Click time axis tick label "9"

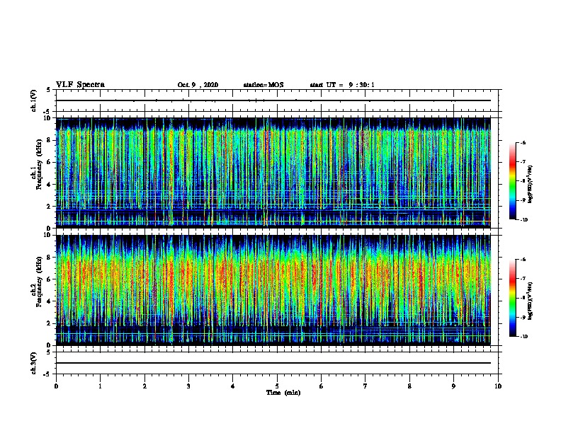pyautogui.click(x=453, y=386)
